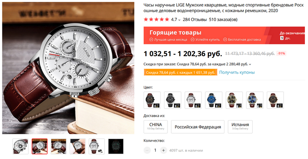
Task: Choose Испания as shipping origin
Action: click(x=240, y=127)
